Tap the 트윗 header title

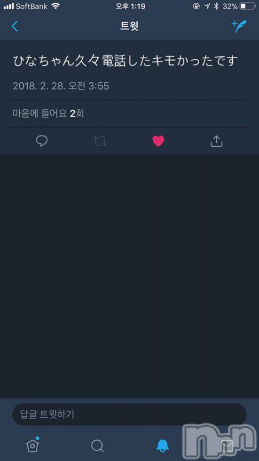(x=130, y=26)
